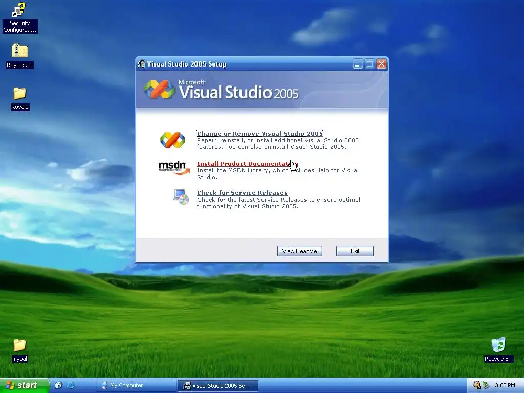
Task: Switch to My Computer taskbar item
Action: 136,385
